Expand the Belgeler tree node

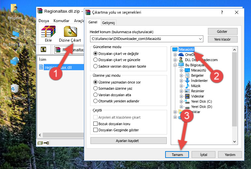181,75
